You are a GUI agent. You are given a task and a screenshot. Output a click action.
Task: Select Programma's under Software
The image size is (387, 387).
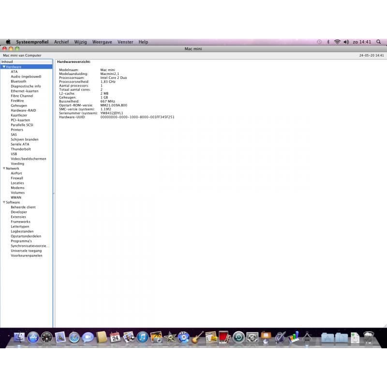(21, 241)
